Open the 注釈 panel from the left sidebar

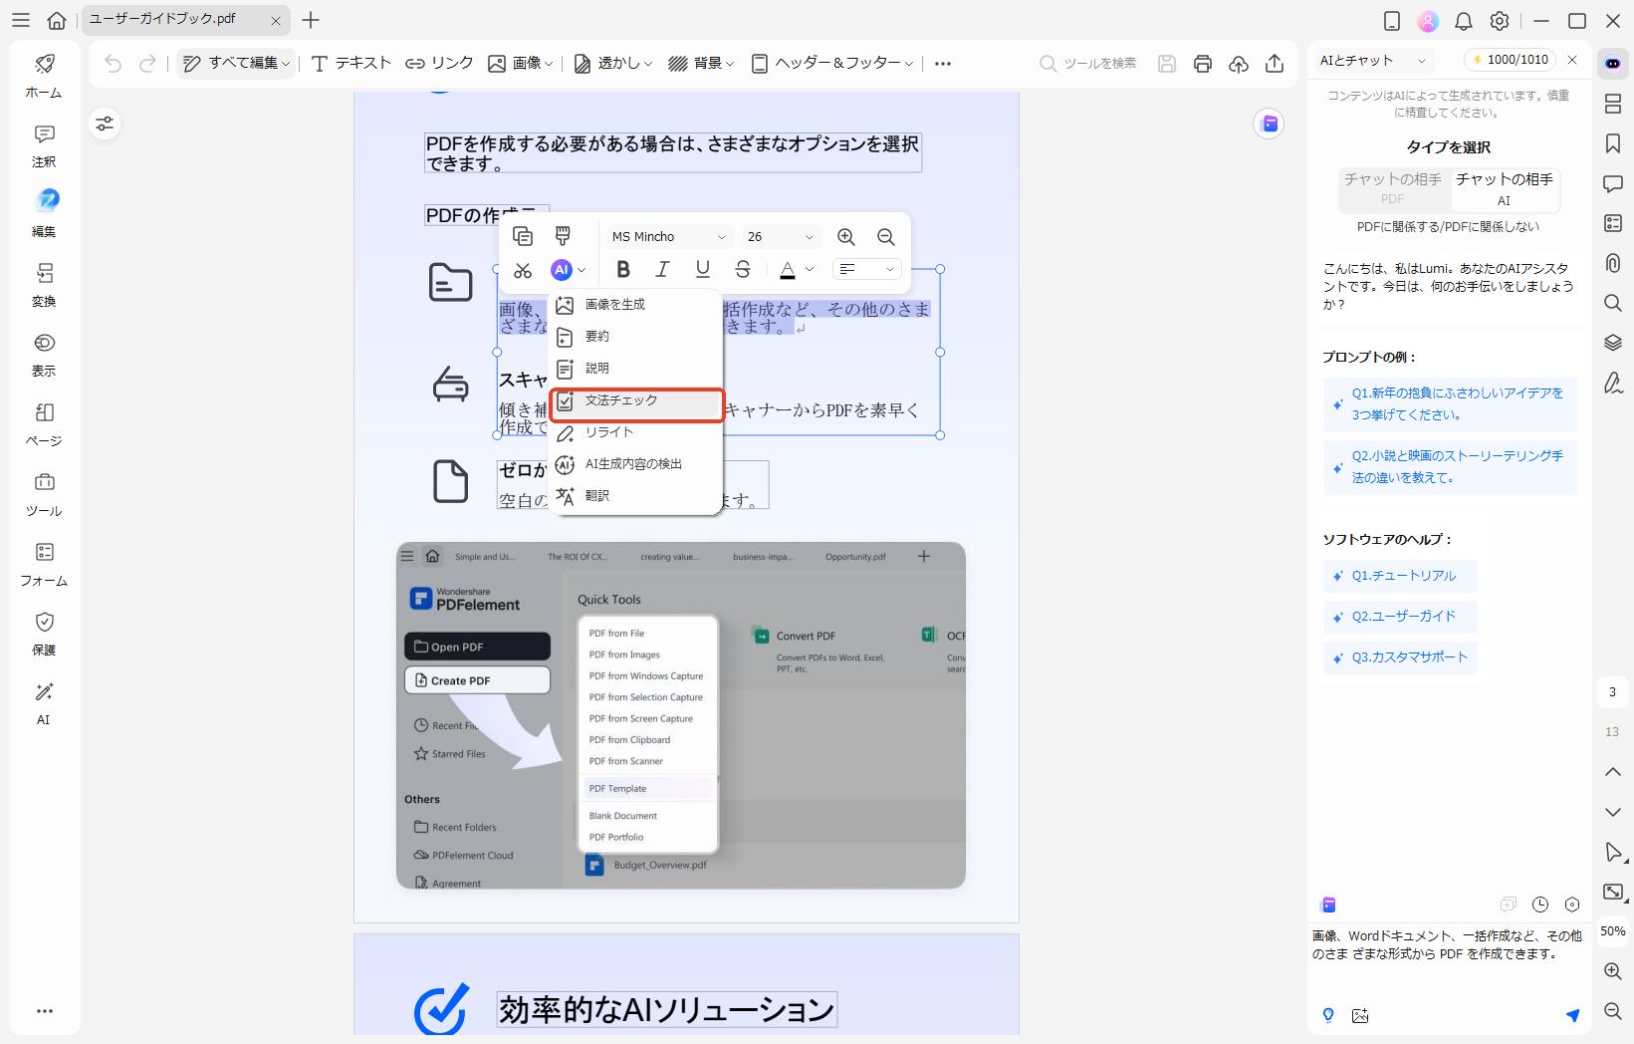pos(44,142)
